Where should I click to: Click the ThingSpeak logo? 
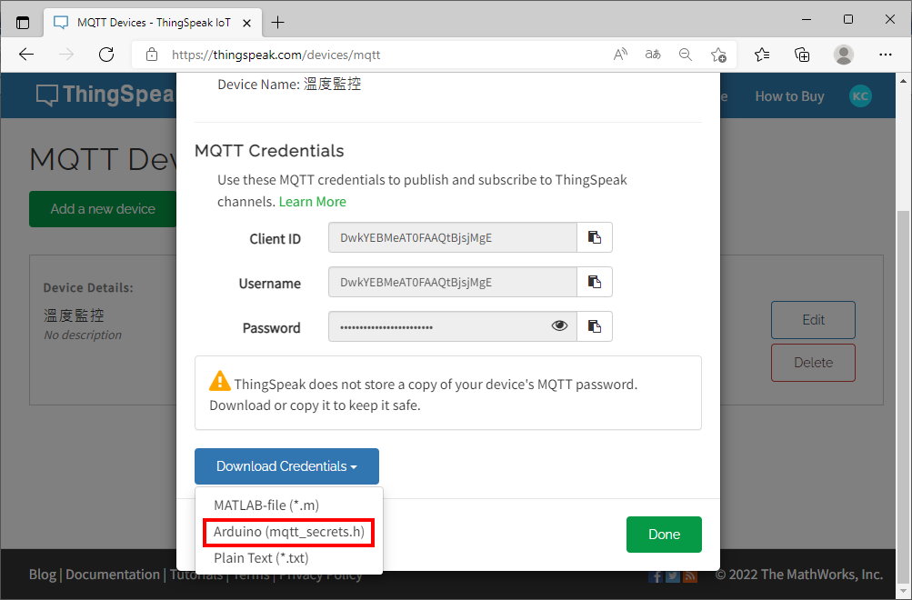coord(105,95)
